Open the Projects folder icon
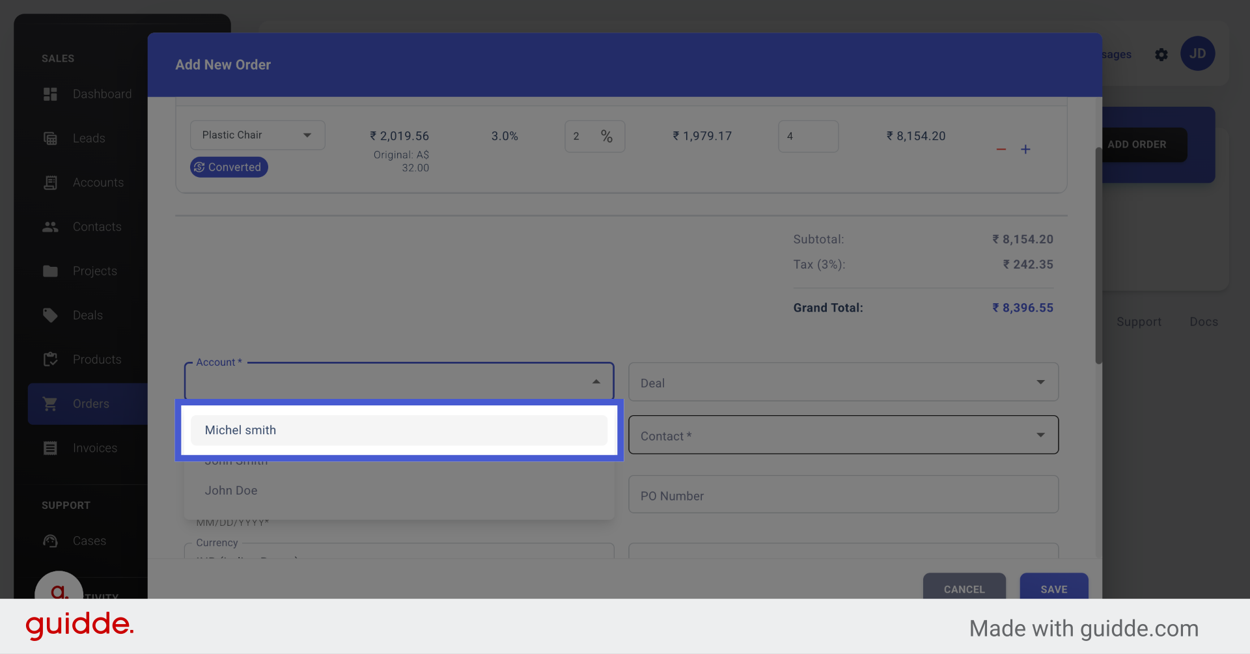The height and width of the screenshot is (654, 1250). tap(50, 271)
